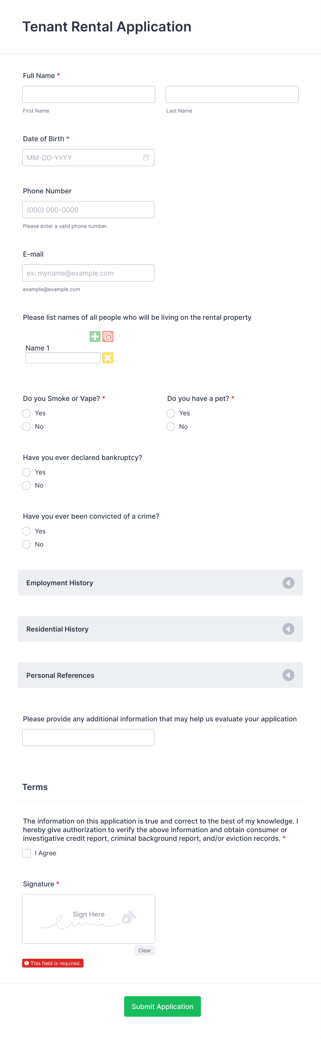
Task: Check the I Agree box under Terms
Action: 26,853
